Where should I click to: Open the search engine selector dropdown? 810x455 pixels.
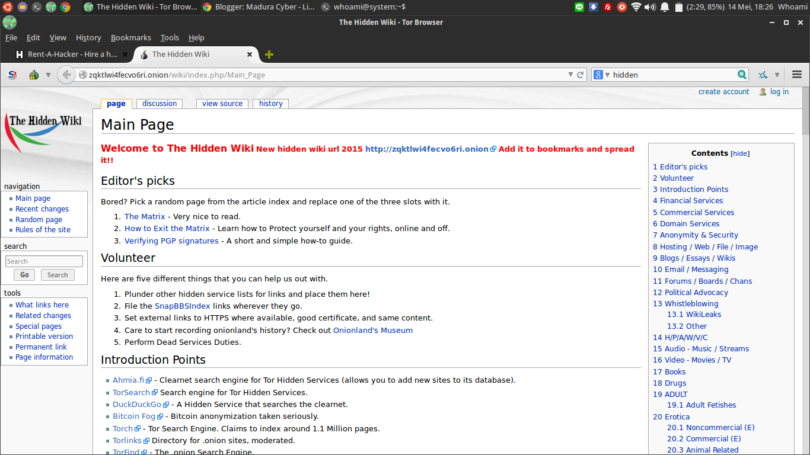coord(607,75)
